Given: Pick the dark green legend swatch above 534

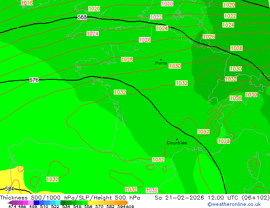Looking at the screenshot, I should click(63, 202).
